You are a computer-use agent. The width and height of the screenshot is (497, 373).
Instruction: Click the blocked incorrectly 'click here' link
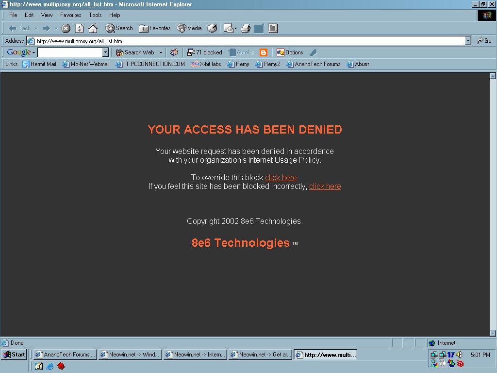(x=325, y=186)
